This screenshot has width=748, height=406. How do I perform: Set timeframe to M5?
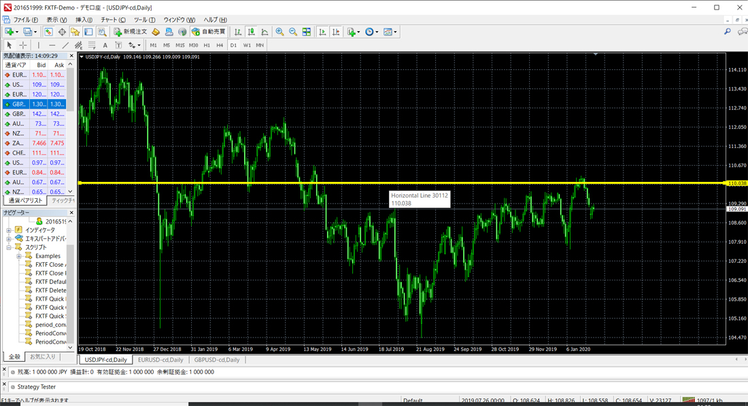click(167, 45)
